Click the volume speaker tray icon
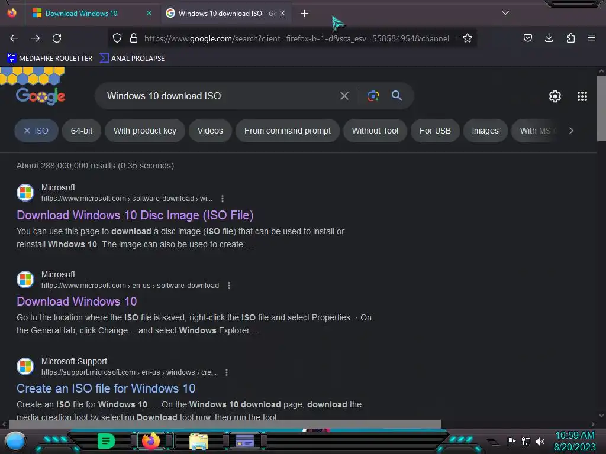Viewport: 606px width, 454px height. tap(540, 441)
